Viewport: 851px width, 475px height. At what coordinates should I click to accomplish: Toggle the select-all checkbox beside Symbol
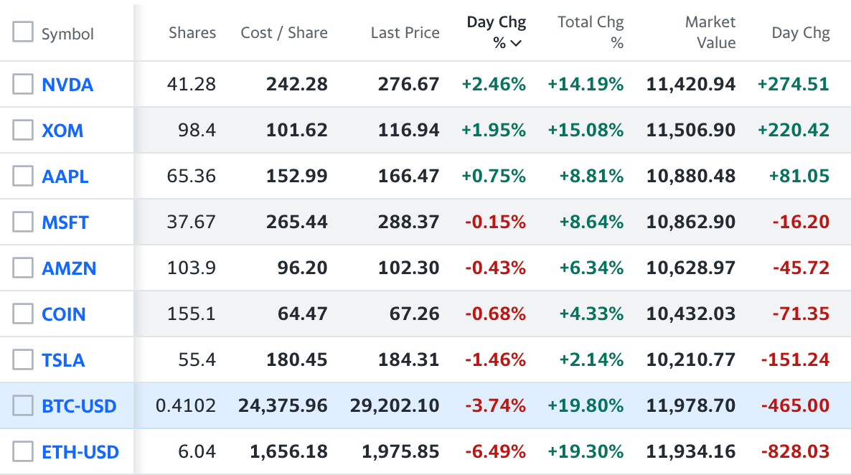coord(23,32)
